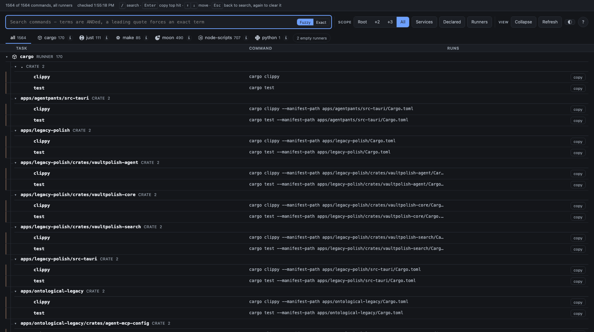Click the '2 empty runners' pill
The image size is (594, 332).
(312, 38)
